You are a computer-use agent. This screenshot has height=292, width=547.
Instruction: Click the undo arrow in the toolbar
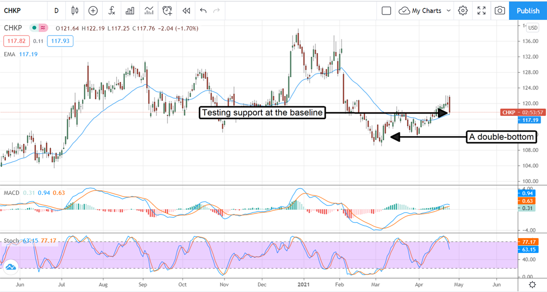click(203, 10)
